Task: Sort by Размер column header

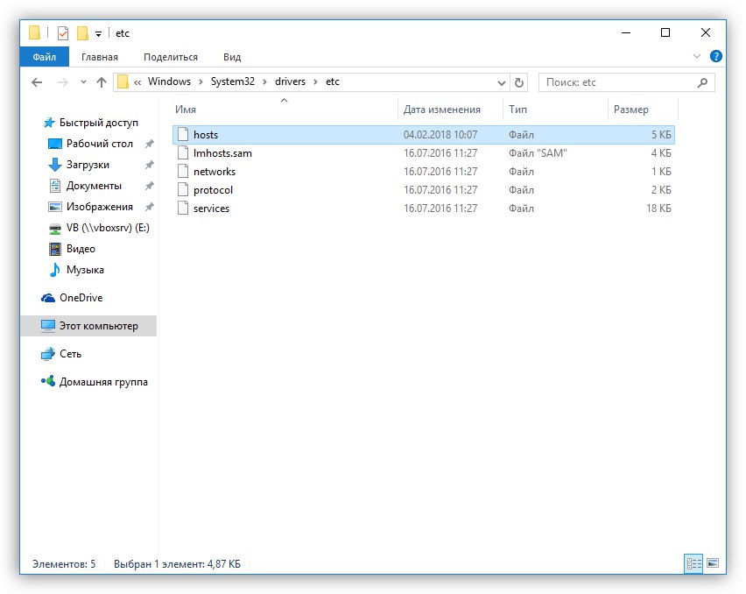Action: [631, 110]
